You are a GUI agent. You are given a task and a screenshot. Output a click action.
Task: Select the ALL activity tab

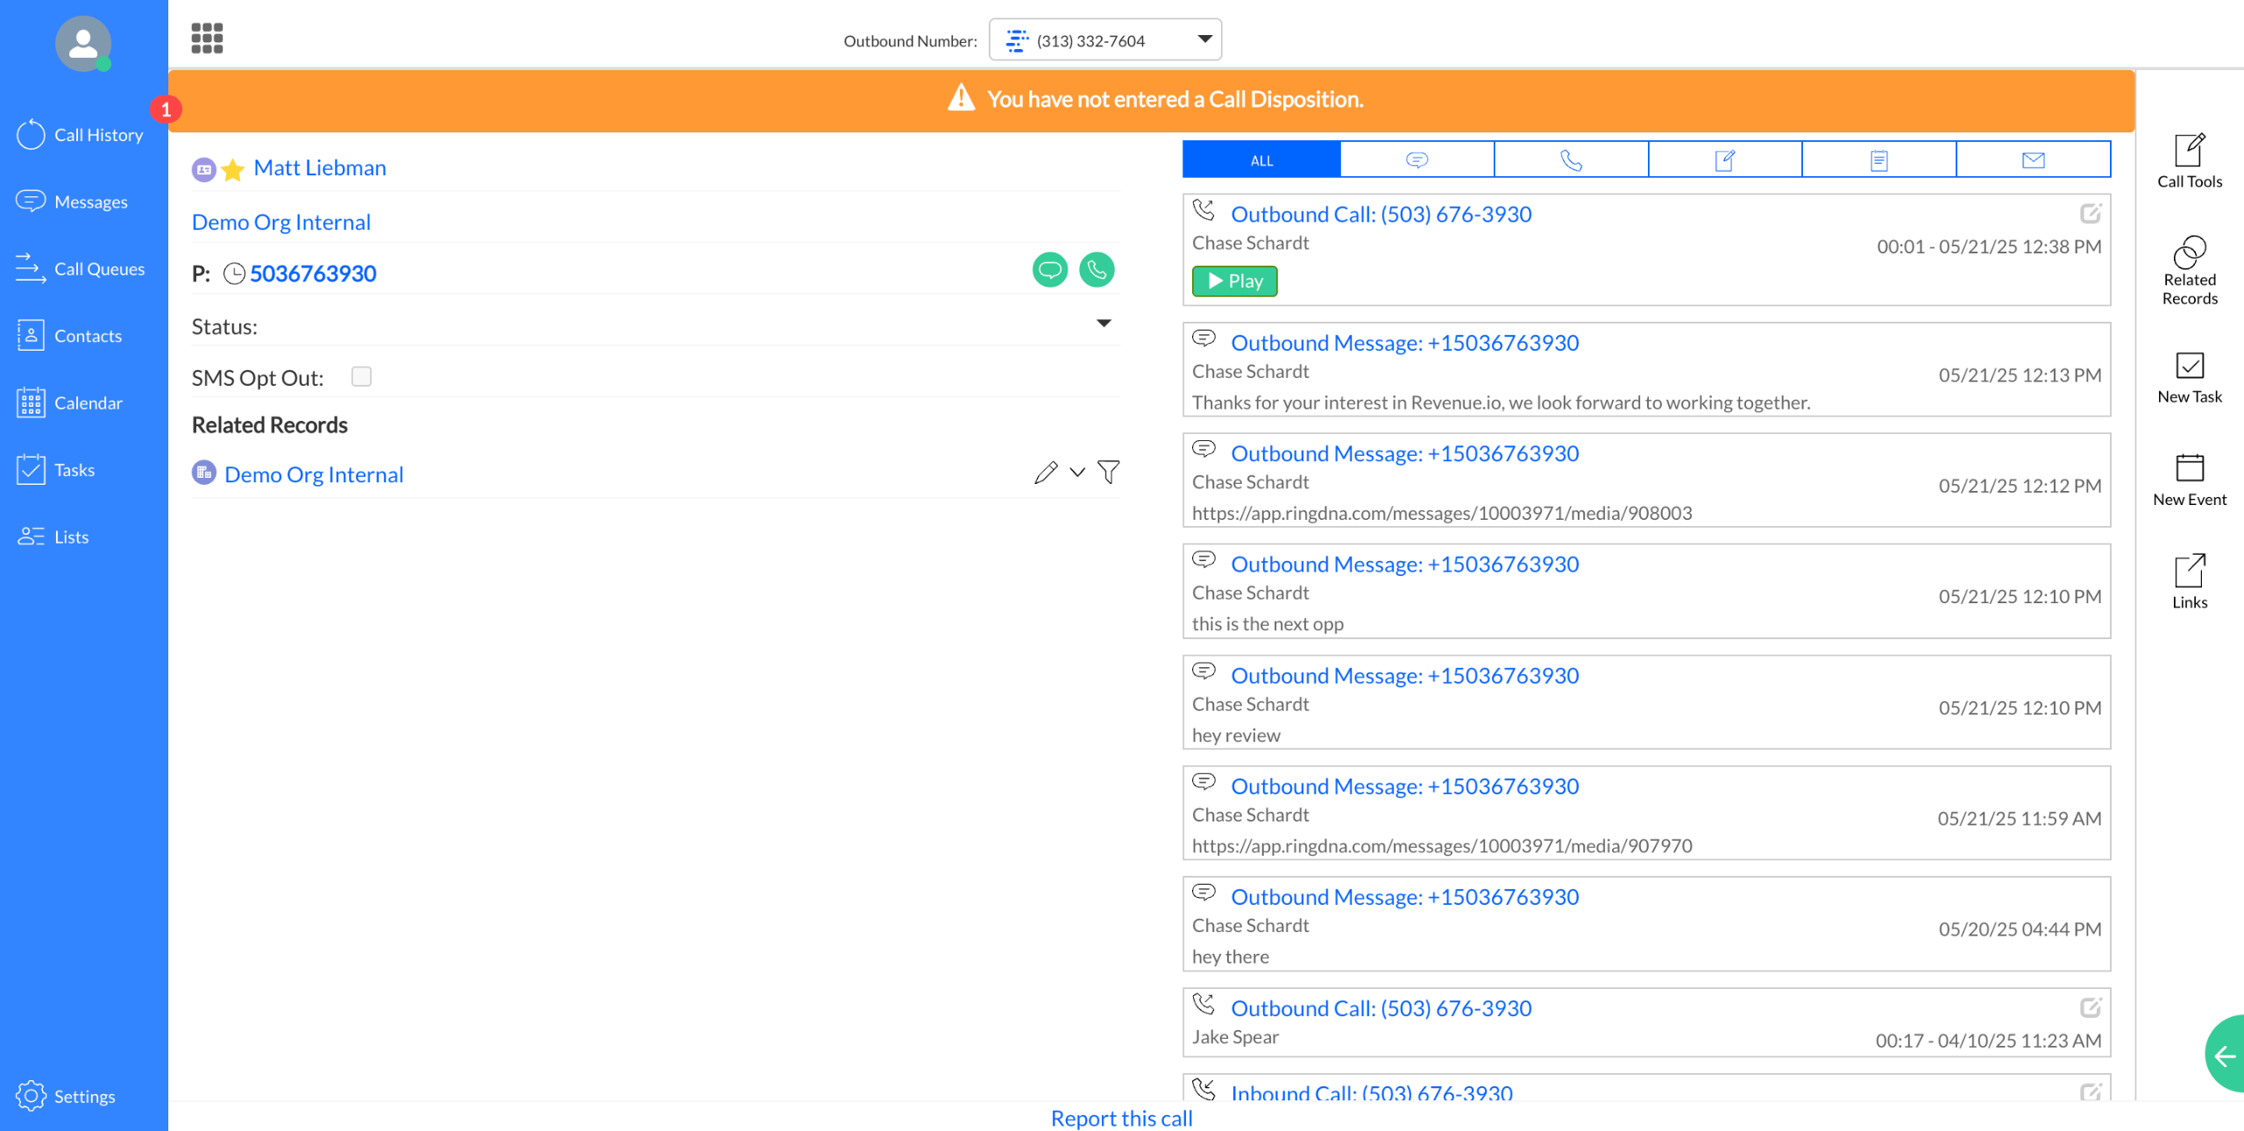1260,160
